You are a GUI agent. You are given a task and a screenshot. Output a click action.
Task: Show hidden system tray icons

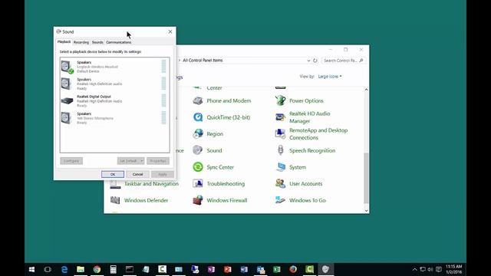click(x=414, y=269)
